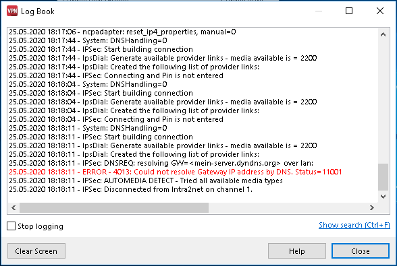Screen dimensions: 397x266
Task: Close the Log Book window with X
Action: (379, 11)
